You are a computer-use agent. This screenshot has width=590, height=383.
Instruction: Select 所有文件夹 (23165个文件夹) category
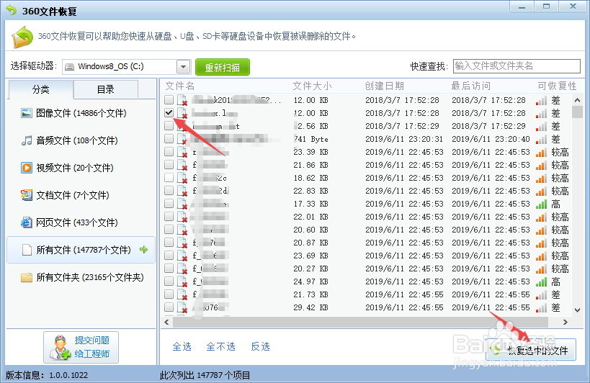(x=81, y=277)
